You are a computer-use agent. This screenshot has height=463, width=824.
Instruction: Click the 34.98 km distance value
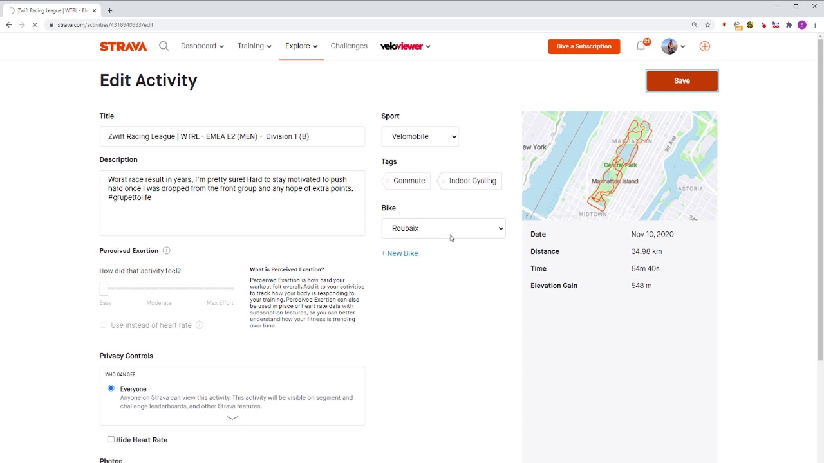[646, 251]
